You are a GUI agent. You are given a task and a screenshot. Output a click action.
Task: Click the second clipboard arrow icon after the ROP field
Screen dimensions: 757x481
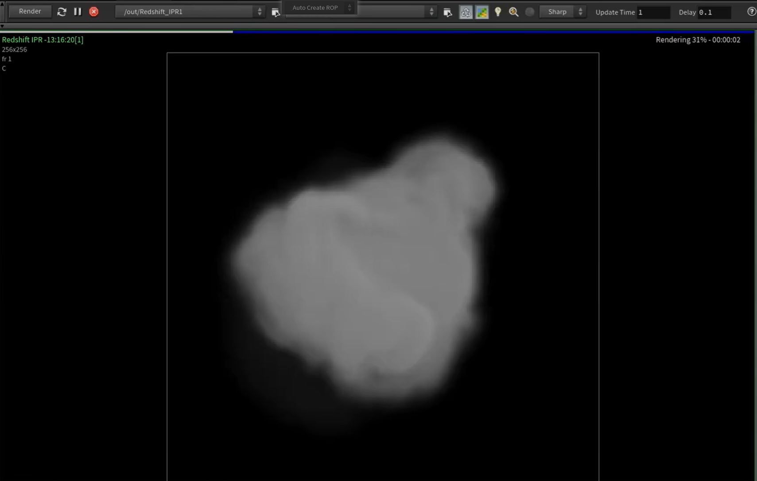coord(447,12)
